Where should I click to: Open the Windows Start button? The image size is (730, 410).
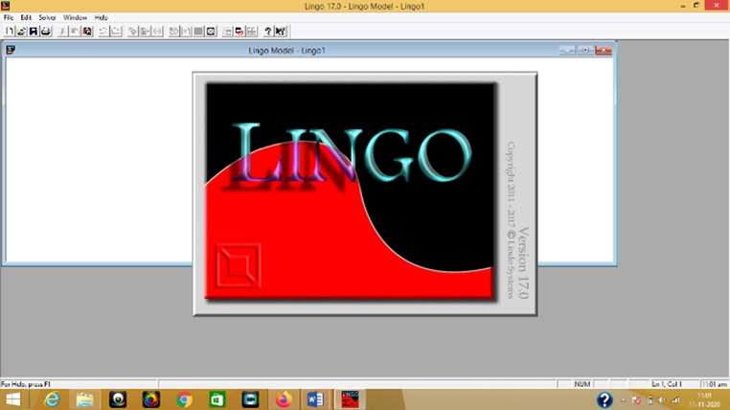(13, 399)
